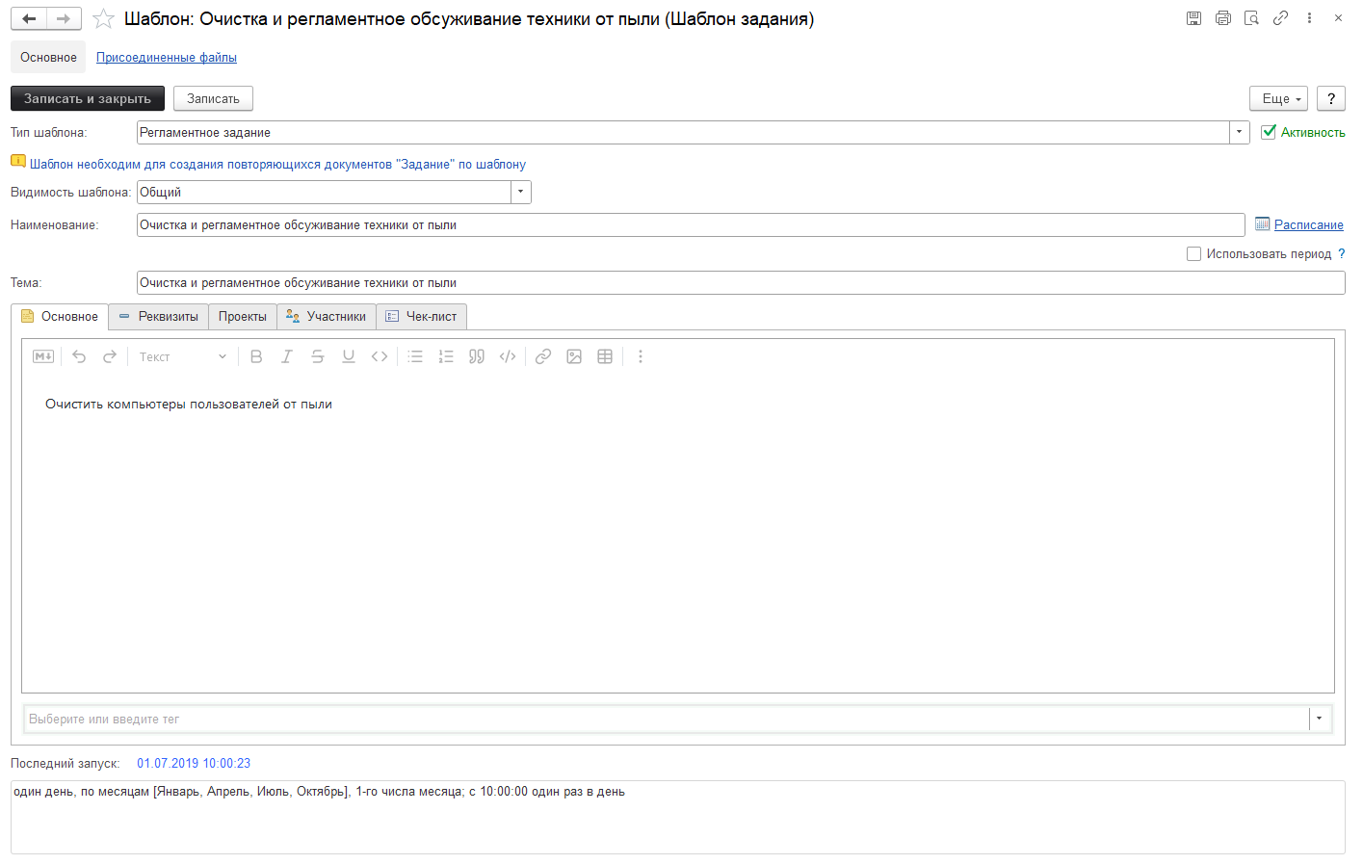Viewport: 1363px width, 864px height.
Task: Click the Тема input field
Action: click(741, 283)
